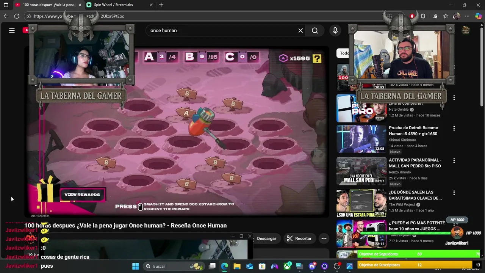Open Edge tab actions menu icon

point(6,5)
